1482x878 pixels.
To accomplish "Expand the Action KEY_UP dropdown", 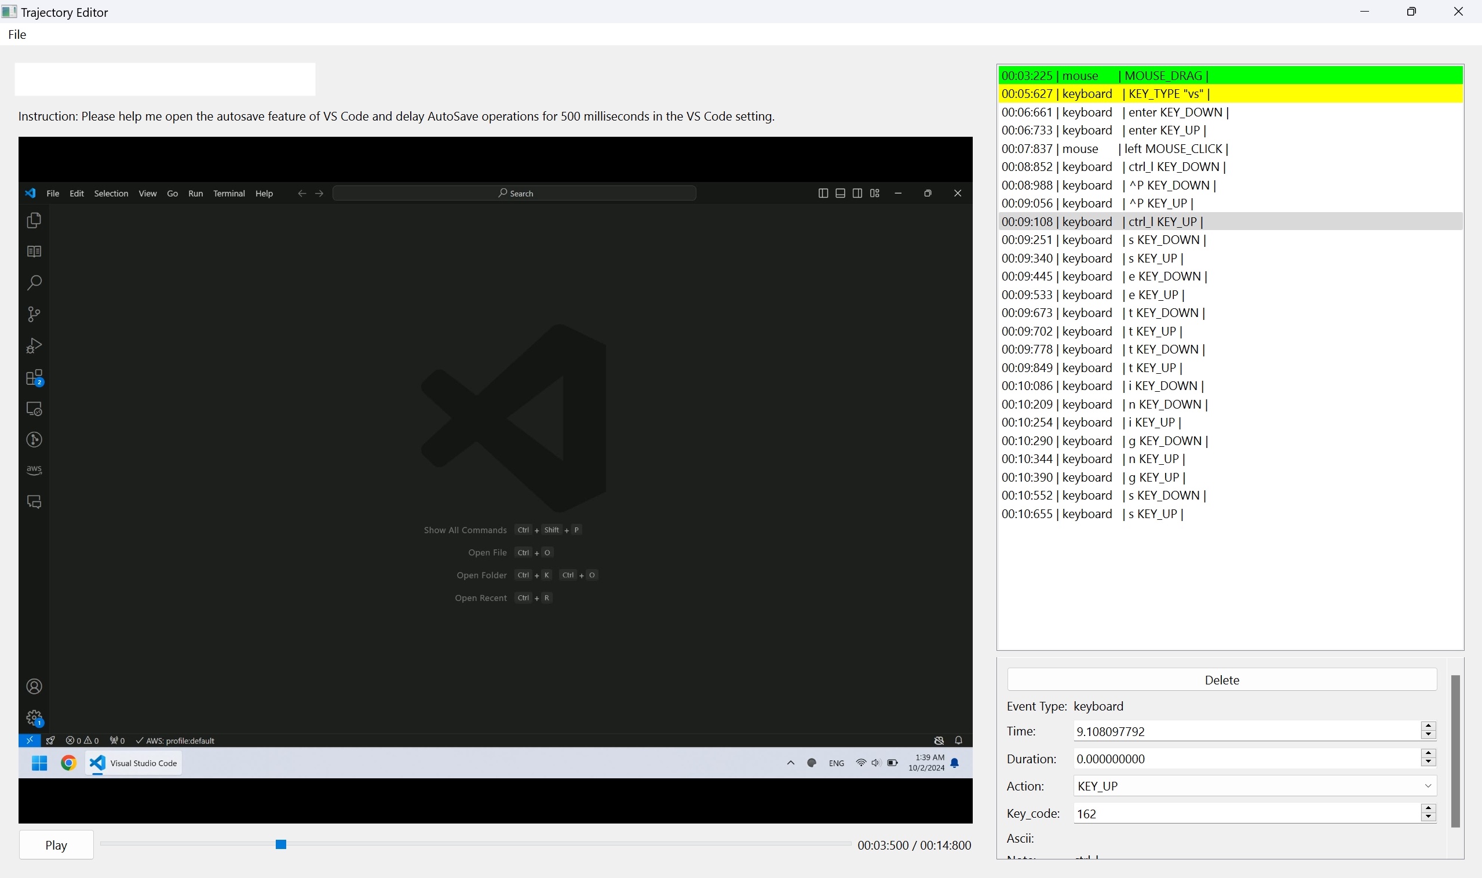I will coord(1428,786).
